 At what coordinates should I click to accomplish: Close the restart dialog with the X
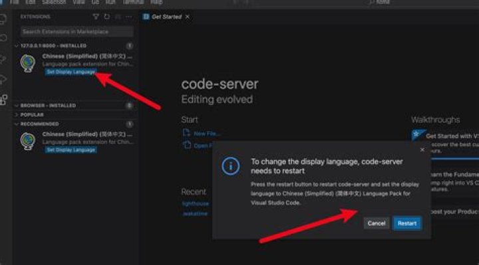pyautogui.click(x=422, y=149)
